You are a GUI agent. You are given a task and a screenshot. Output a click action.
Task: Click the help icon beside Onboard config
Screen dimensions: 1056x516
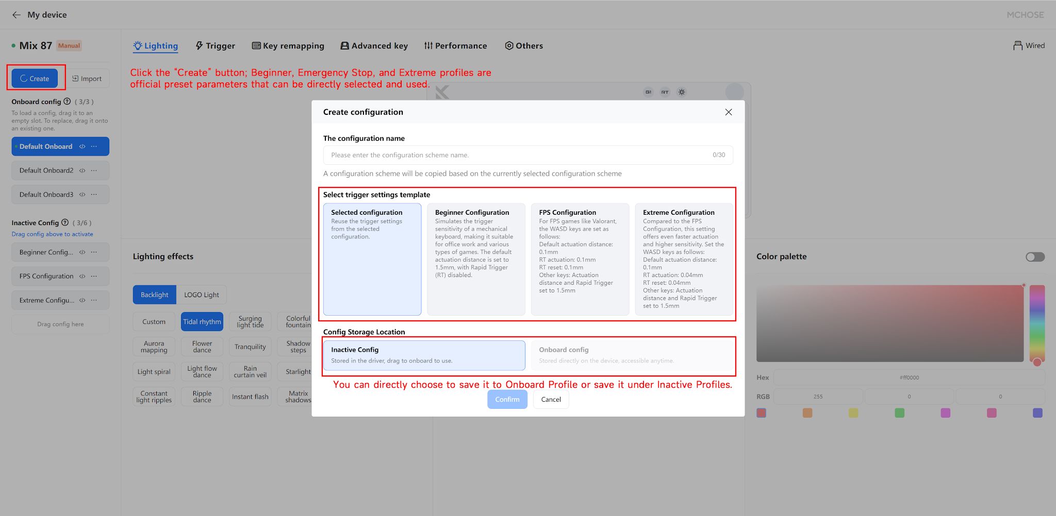(x=67, y=101)
